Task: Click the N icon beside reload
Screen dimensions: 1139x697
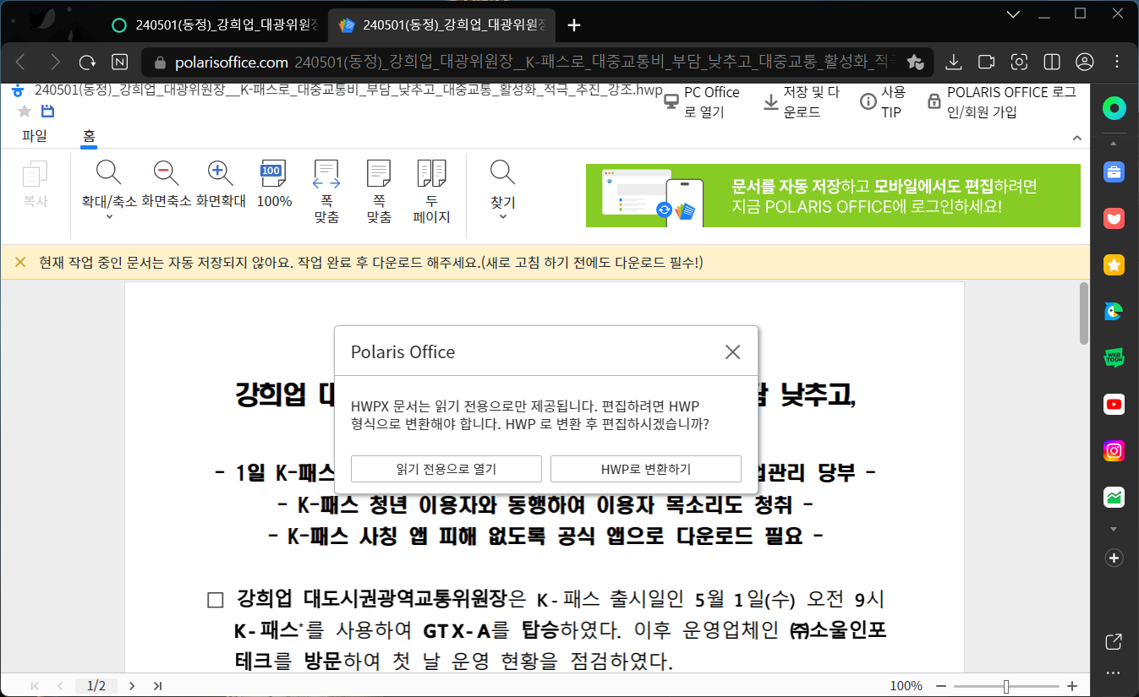Action: coord(120,62)
